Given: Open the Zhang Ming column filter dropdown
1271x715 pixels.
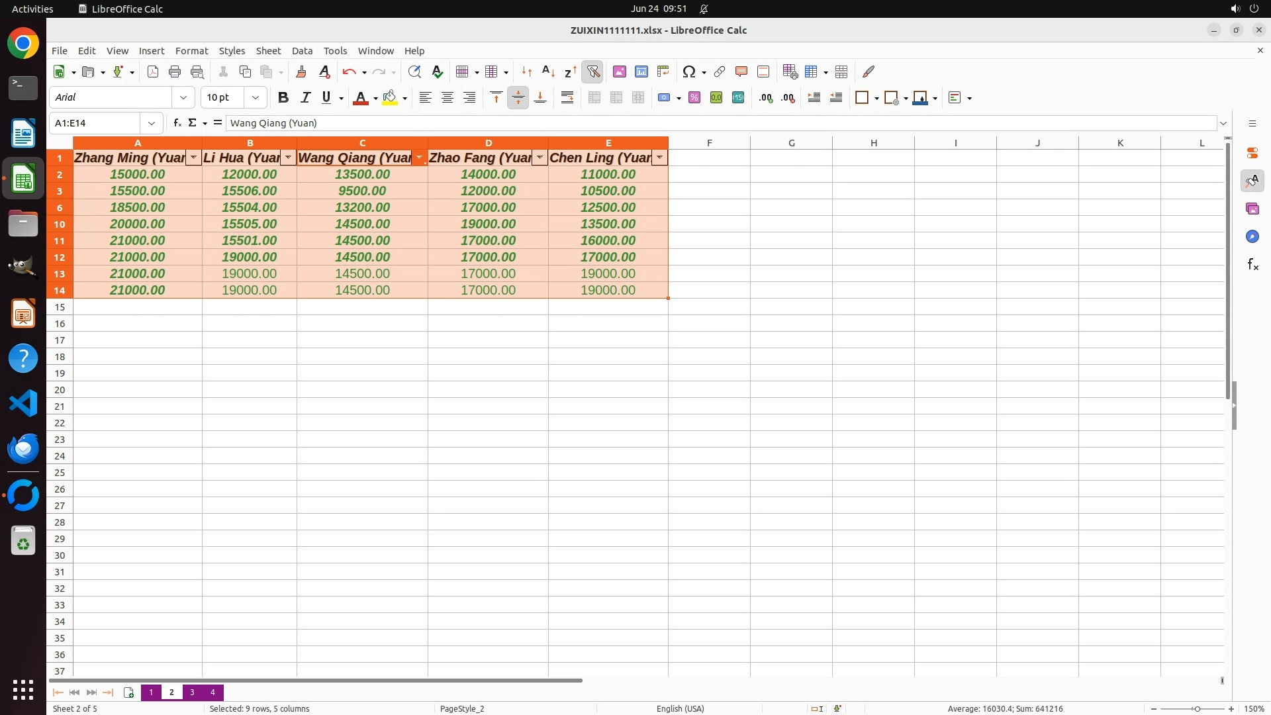Looking at the screenshot, I should pos(193,158).
